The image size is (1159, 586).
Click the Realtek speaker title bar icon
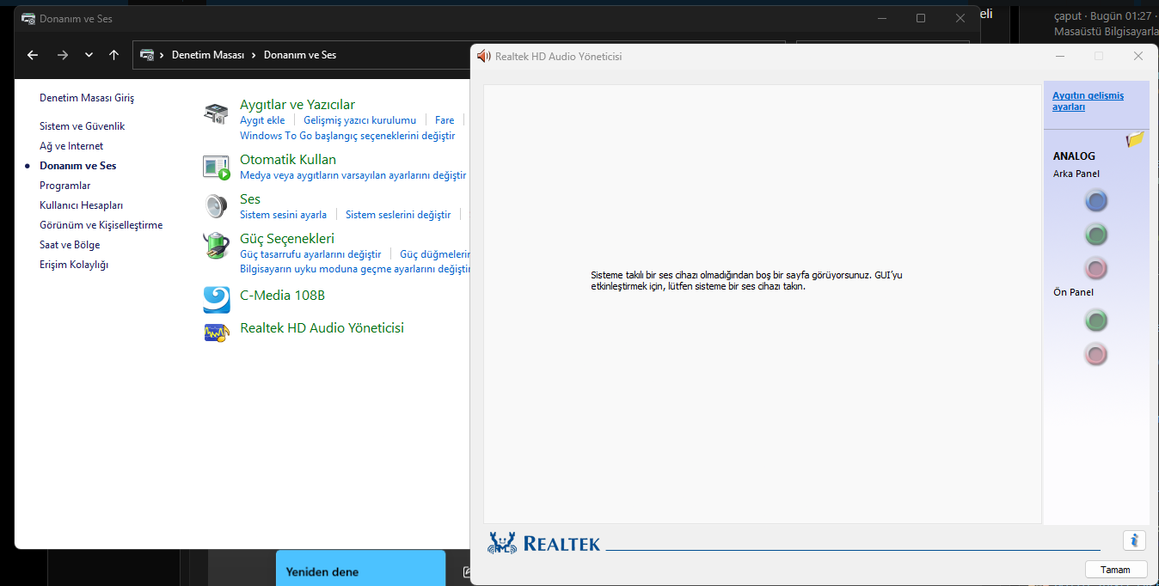484,56
